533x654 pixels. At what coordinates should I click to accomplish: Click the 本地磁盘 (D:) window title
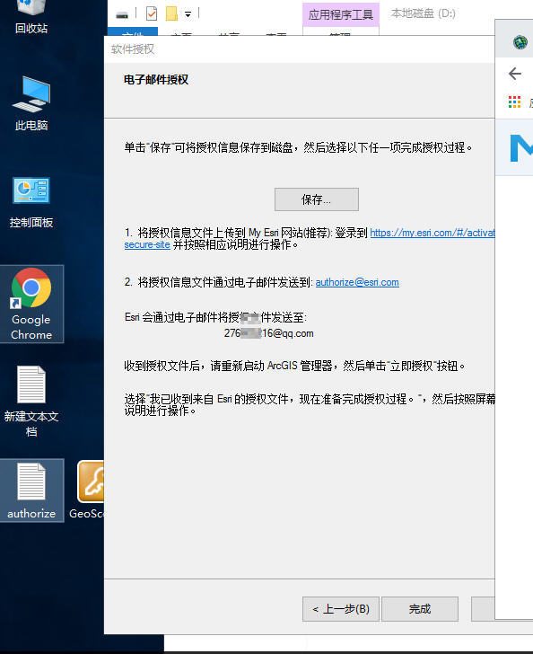tap(423, 13)
